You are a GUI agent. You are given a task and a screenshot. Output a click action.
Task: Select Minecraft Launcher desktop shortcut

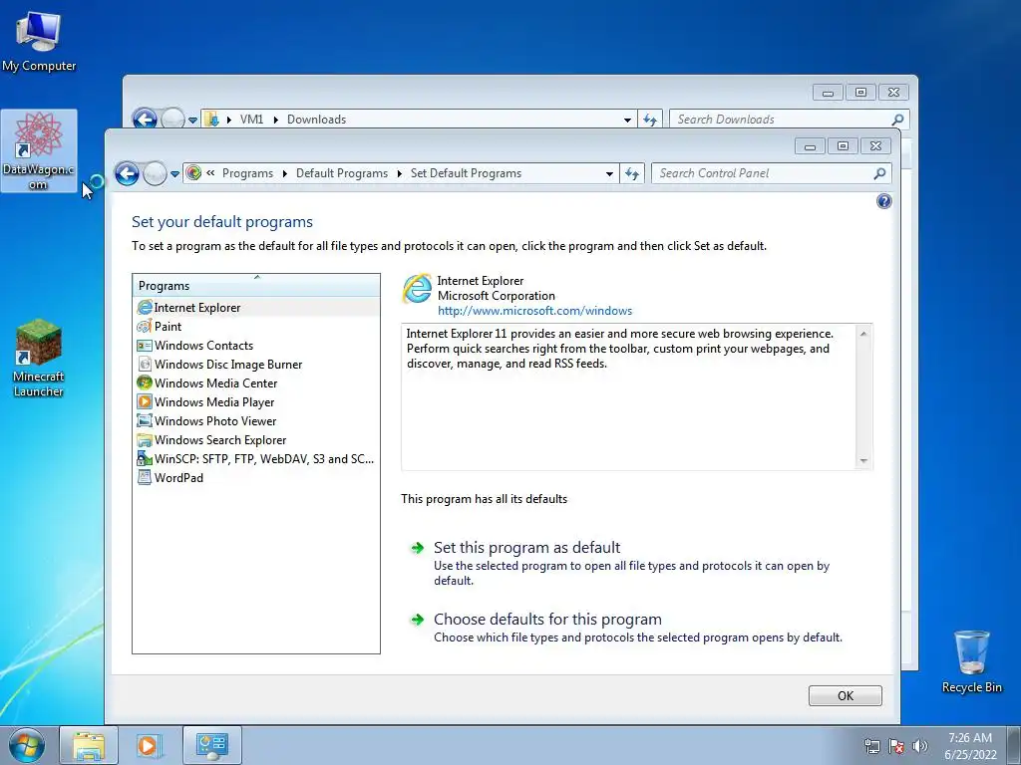click(x=39, y=358)
